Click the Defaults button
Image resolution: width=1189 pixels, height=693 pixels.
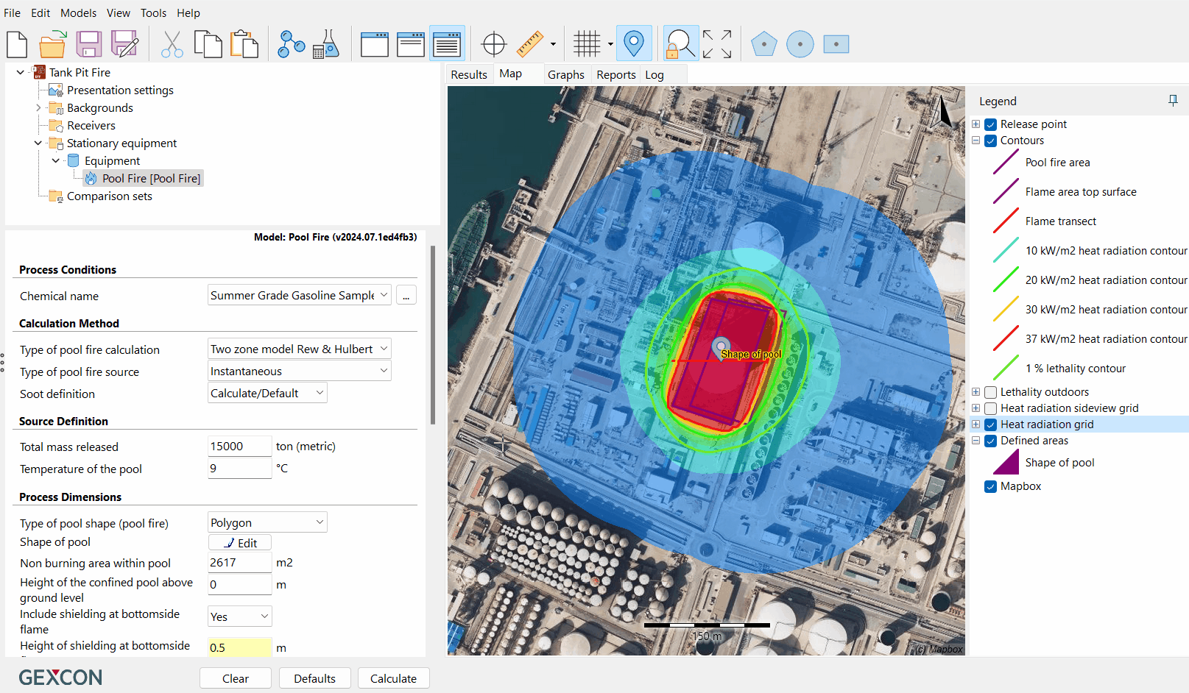coord(315,678)
